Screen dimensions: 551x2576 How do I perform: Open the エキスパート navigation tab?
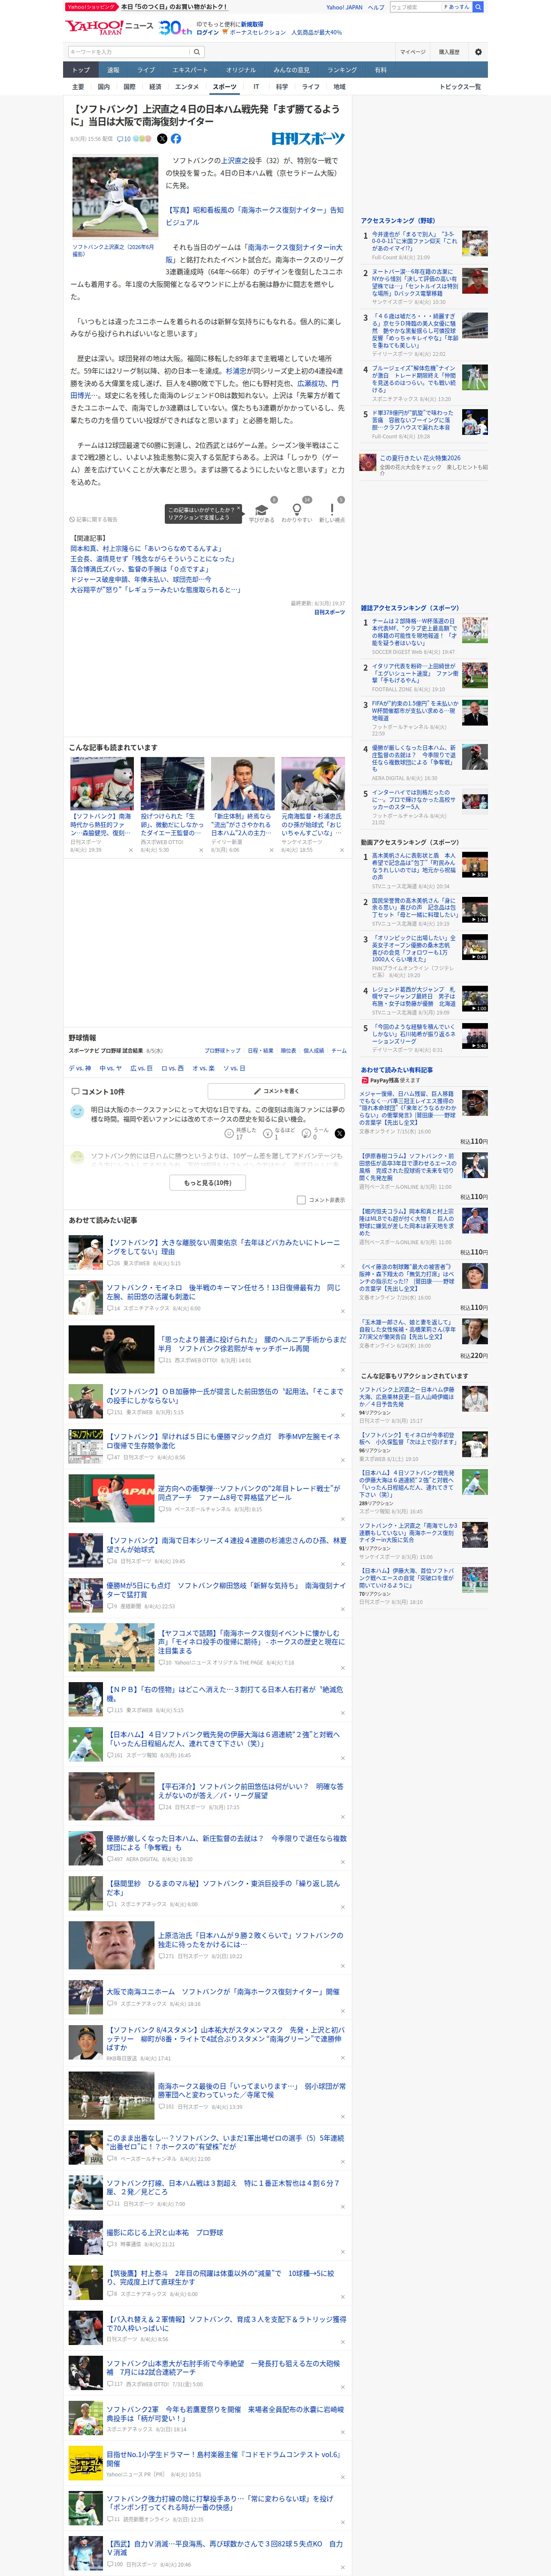[x=190, y=70]
